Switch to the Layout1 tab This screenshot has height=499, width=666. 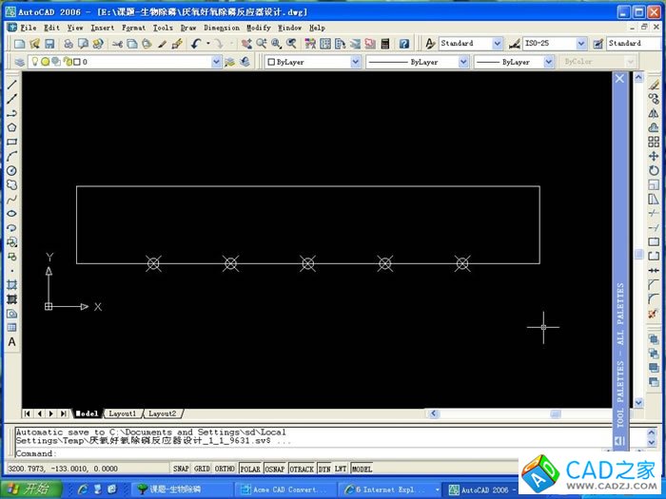[x=121, y=413]
